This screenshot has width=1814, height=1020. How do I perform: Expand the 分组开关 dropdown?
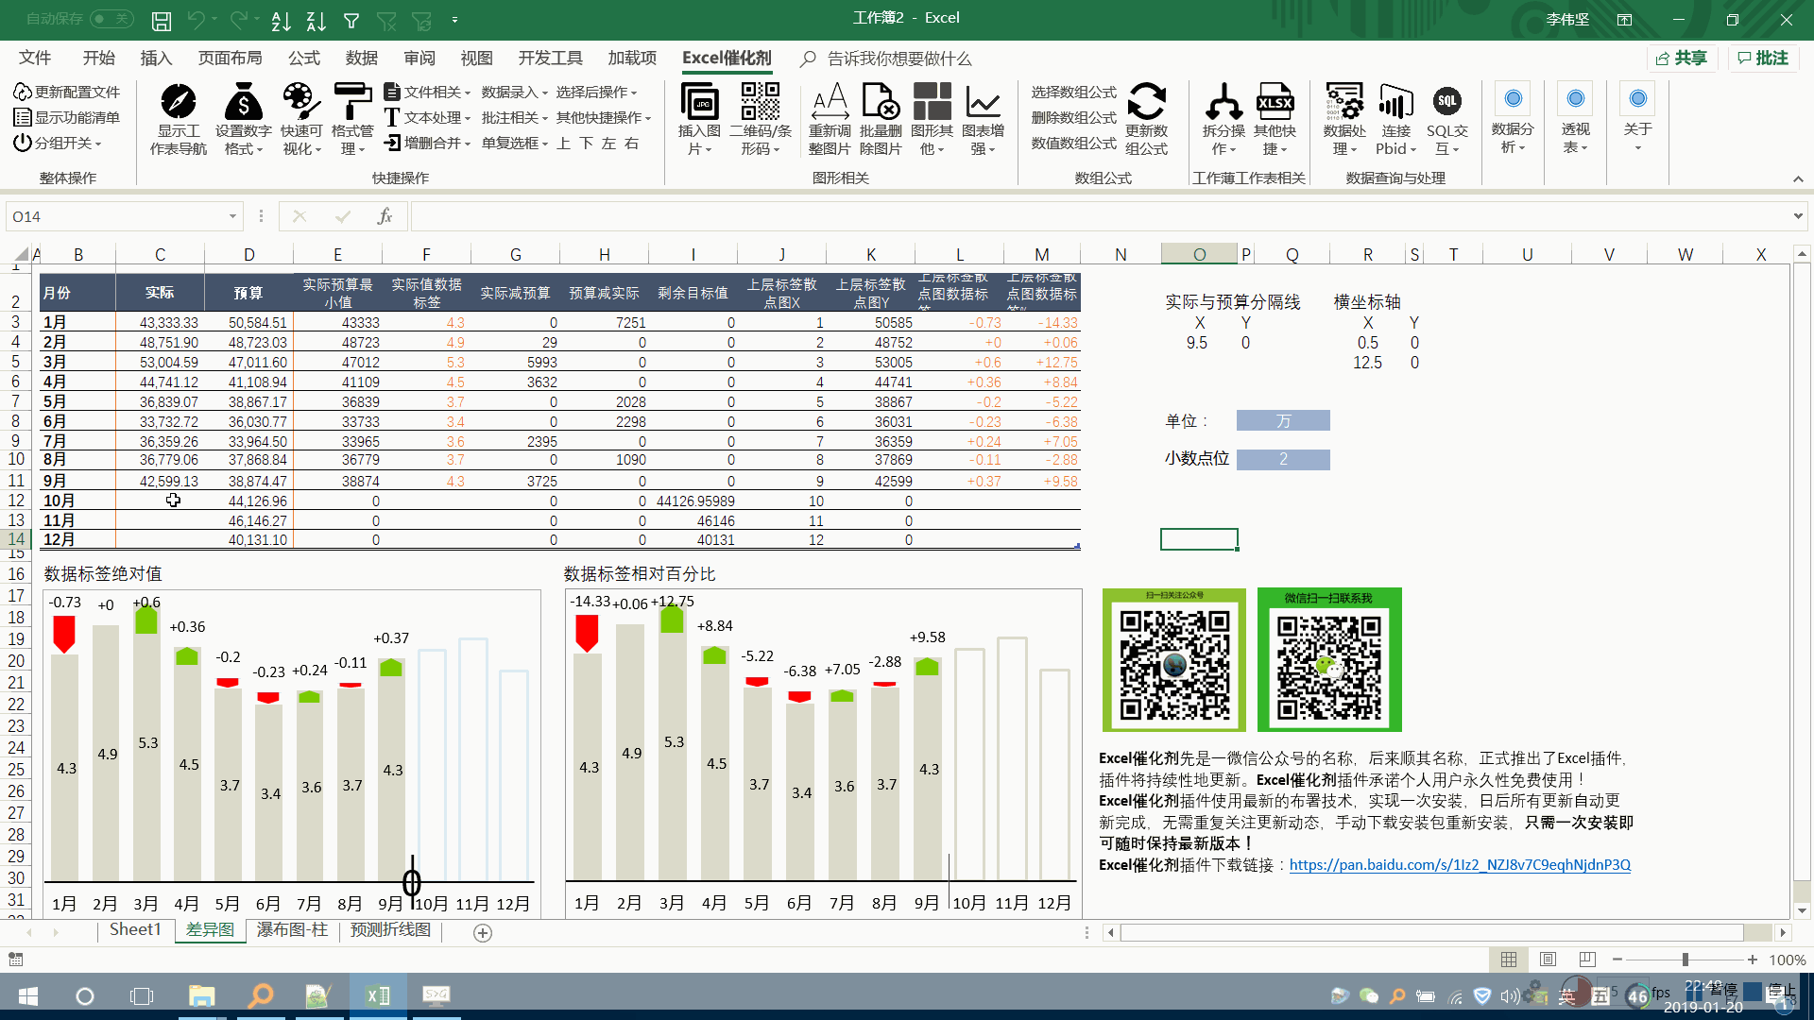tap(58, 143)
